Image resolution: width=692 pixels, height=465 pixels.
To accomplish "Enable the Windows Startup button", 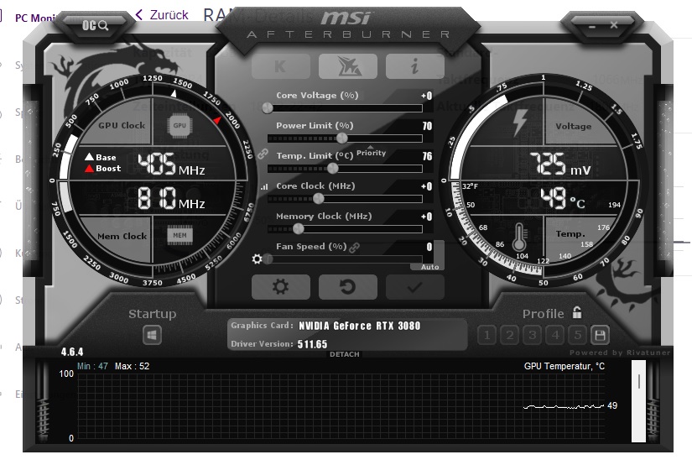I will click(153, 335).
